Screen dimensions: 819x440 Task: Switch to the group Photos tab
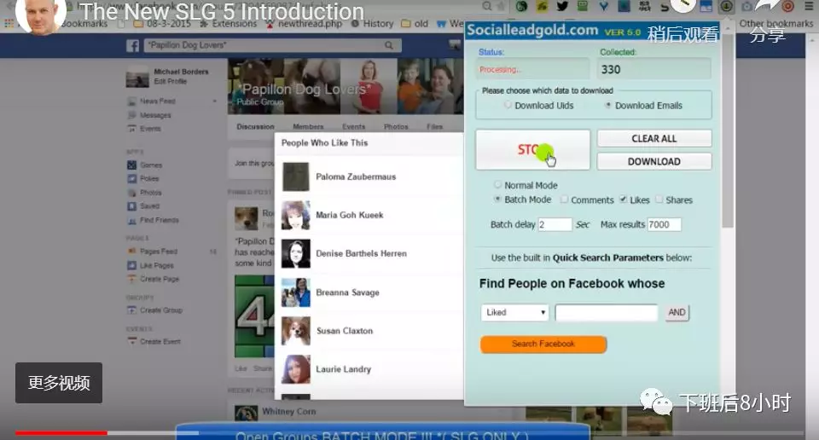(x=396, y=127)
